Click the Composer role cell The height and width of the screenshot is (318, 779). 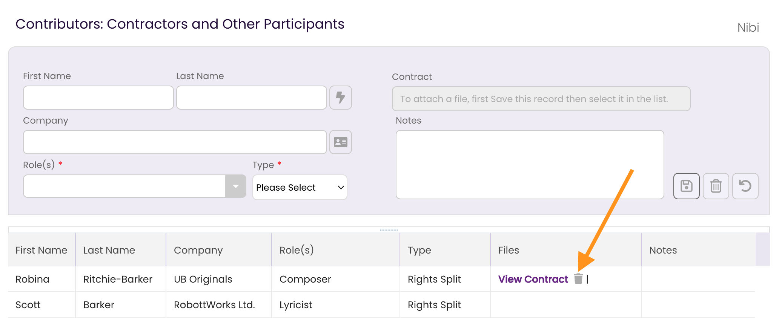(x=336, y=279)
